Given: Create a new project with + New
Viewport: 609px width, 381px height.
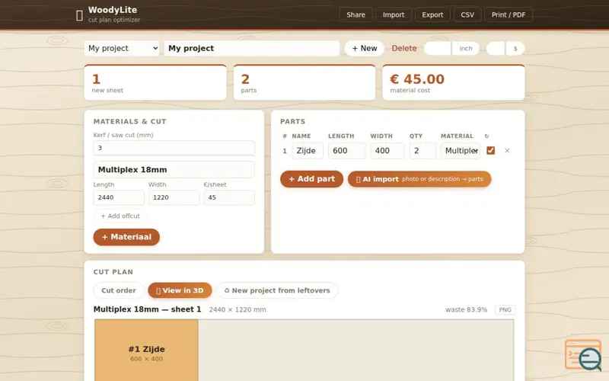Looking at the screenshot, I should [x=365, y=48].
